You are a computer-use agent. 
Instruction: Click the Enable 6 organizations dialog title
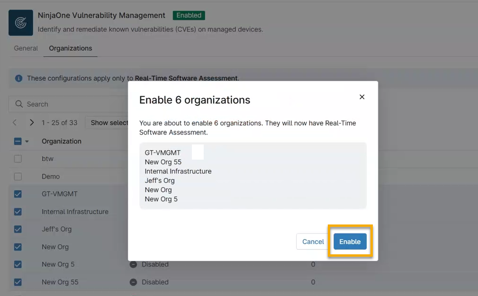195,100
